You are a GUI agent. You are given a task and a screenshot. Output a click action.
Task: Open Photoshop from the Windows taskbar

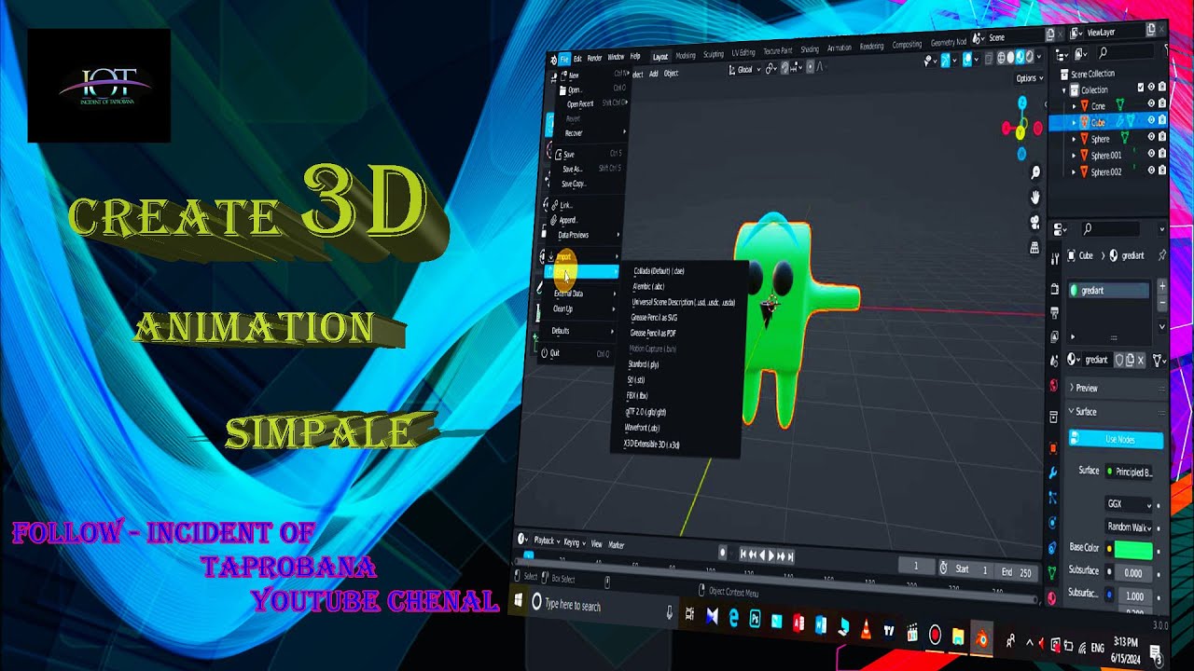pyautogui.click(x=755, y=619)
